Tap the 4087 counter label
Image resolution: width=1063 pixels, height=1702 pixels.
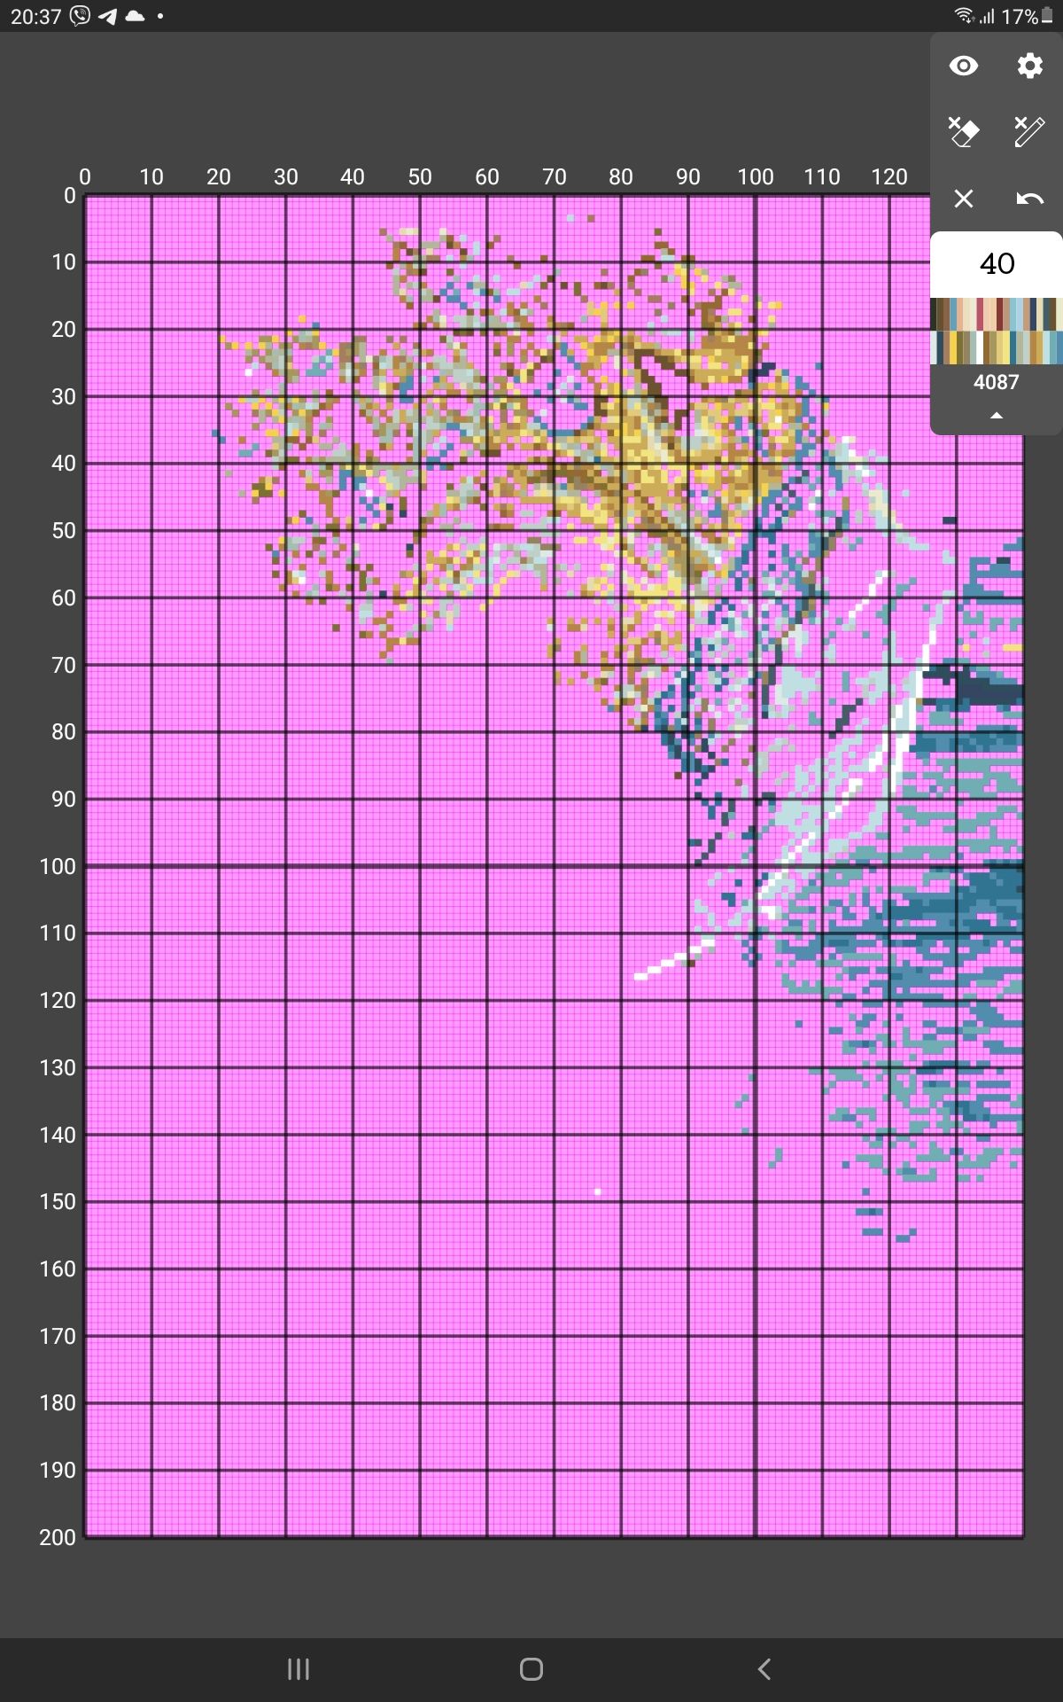997,382
